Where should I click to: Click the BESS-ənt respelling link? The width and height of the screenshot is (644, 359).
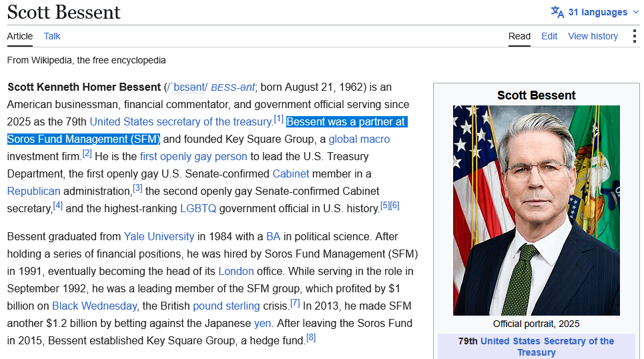point(233,87)
